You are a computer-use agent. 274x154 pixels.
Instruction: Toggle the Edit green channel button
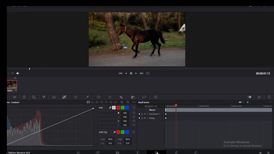point(123,108)
